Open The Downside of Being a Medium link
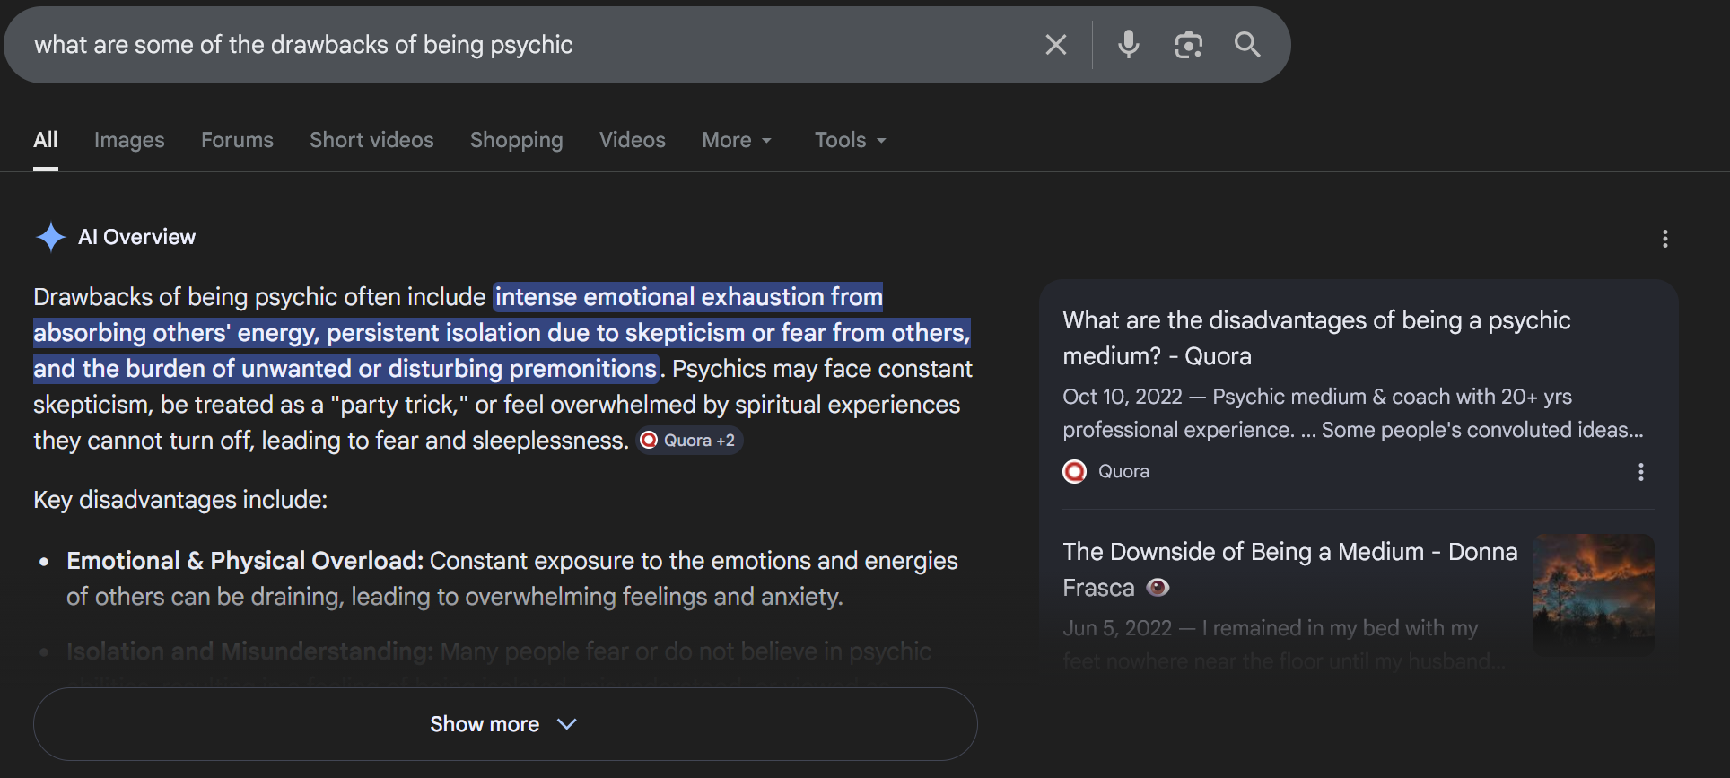The image size is (1730, 778). 1289,569
